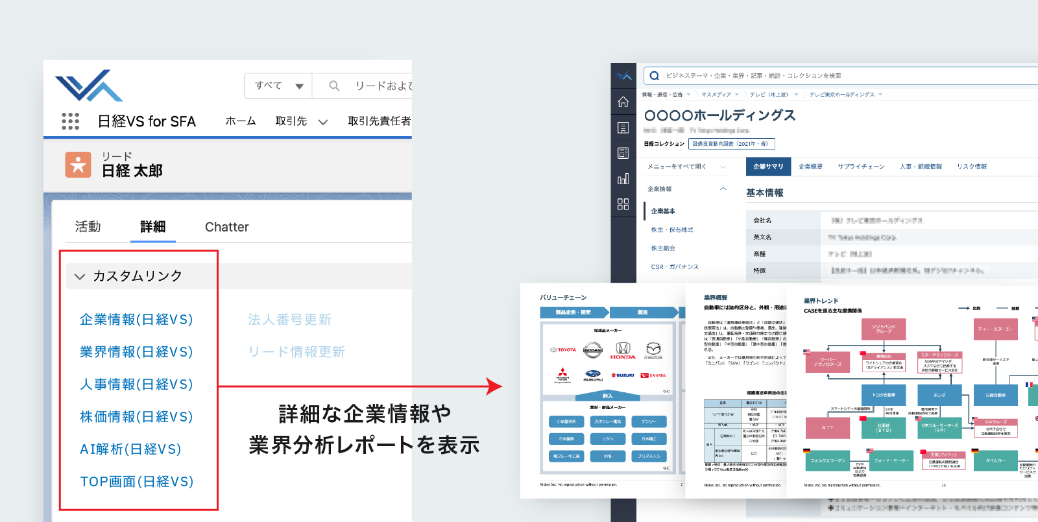Screen dimensions: 1038x522
Task: Select CSR・ガバナンス in side menu
Action: [x=675, y=267]
